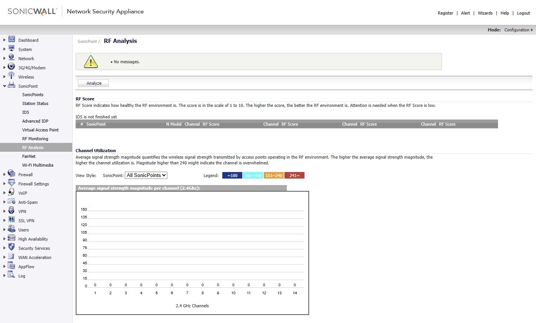
Task: Expand the Log menu arrow
Action: click(x=5, y=275)
